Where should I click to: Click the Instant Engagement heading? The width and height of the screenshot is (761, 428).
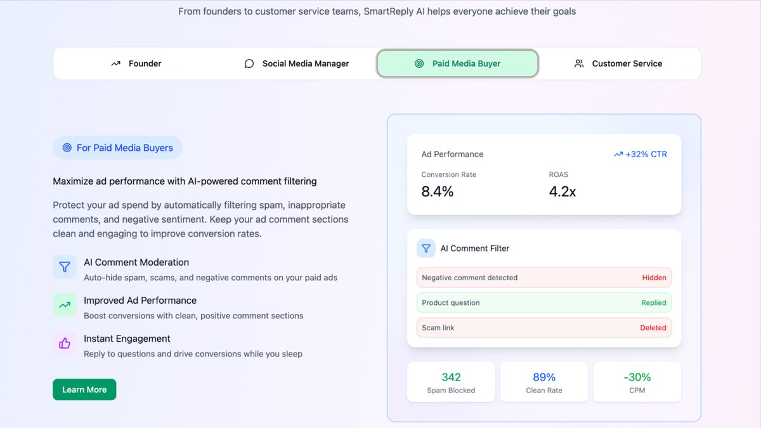[127, 338]
